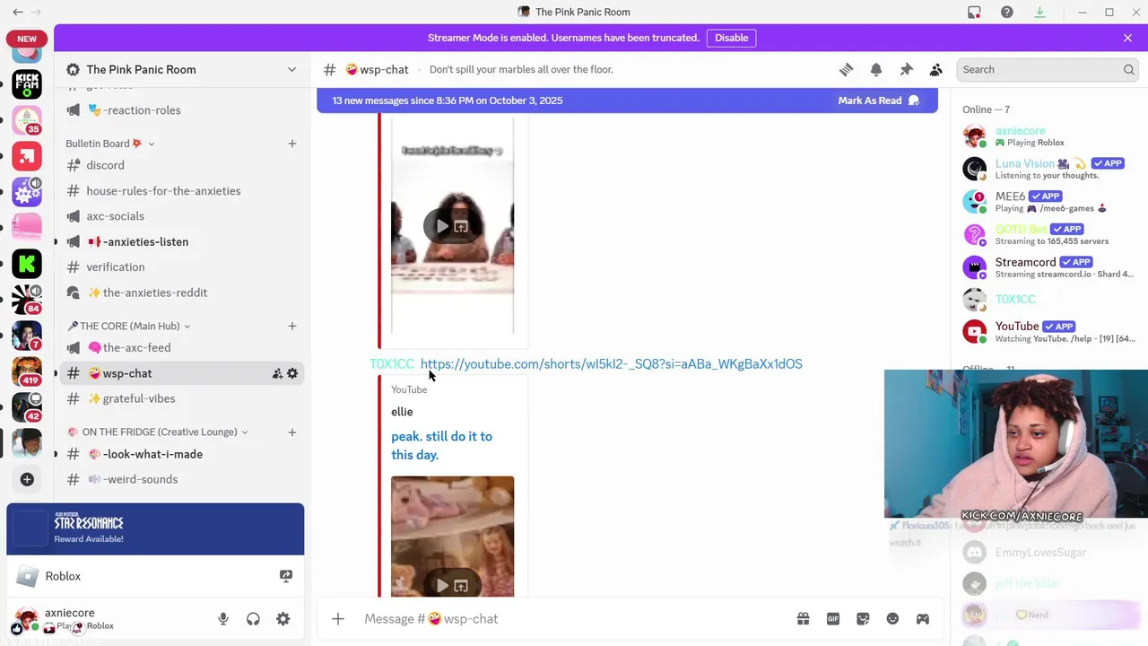Open YouTube bot in member list
The image size is (1148, 646).
coord(1048,332)
